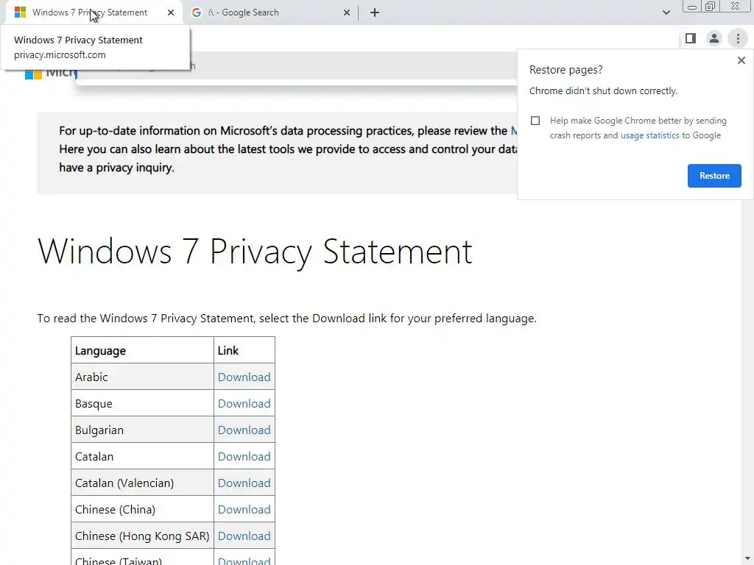Click the Google favicon on second tab
The width and height of the screenshot is (754, 565).
(196, 13)
